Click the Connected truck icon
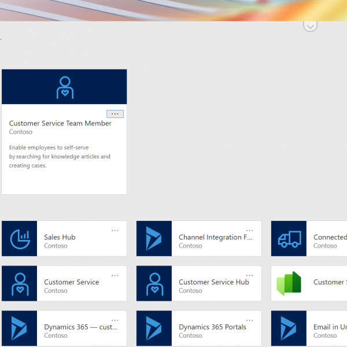Viewport: 347px width, 347px height. 290,239
